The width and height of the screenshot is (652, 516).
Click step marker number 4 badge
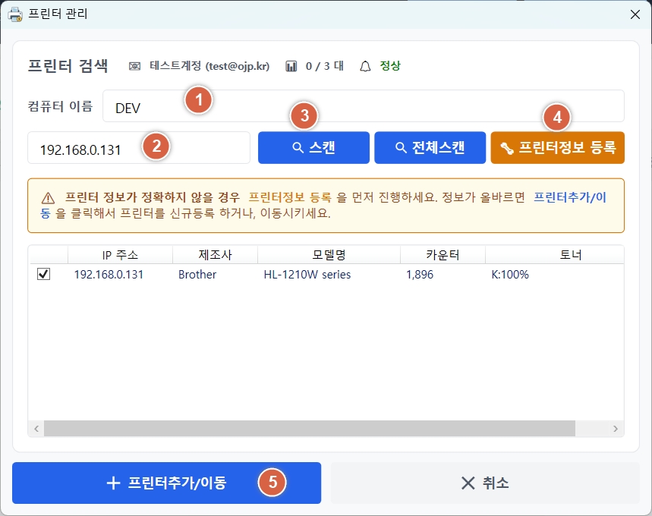(x=556, y=118)
